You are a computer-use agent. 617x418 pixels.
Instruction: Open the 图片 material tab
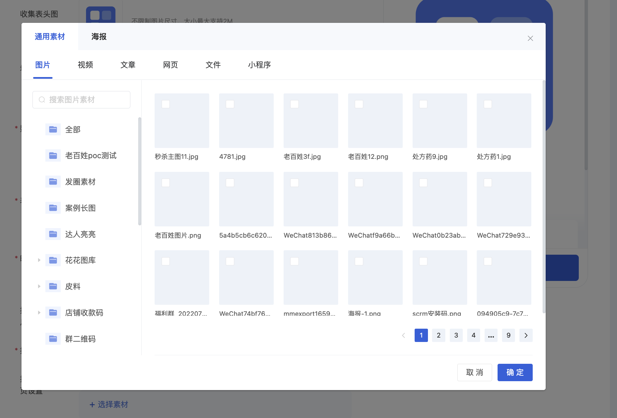point(43,65)
